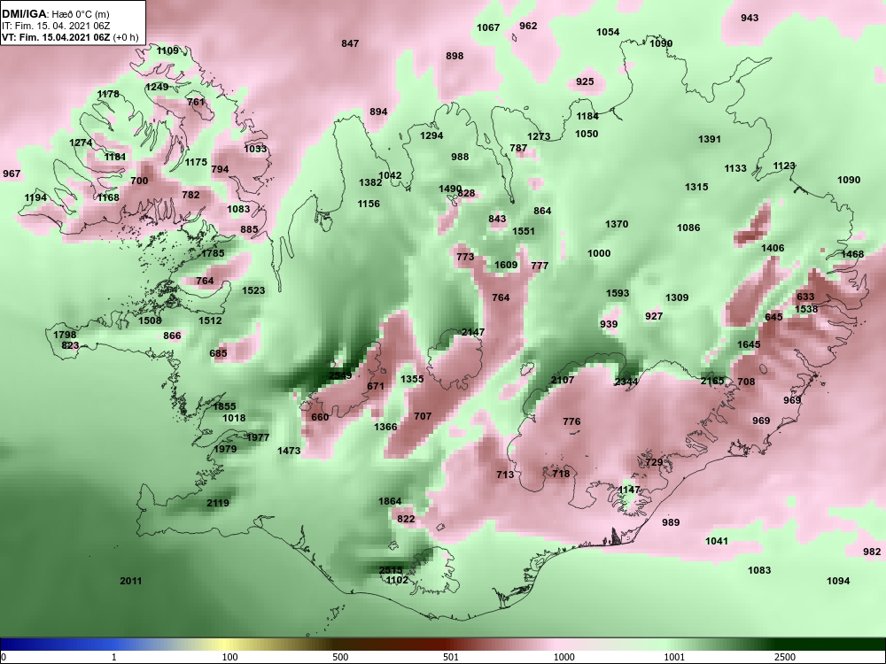The width and height of the screenshot is (886, 664).
Task: Click the 1798 value on the western peninsula
Action: click(x=65, y=335)
